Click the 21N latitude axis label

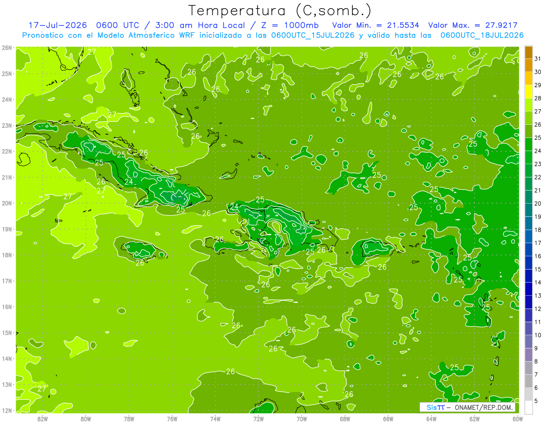click(x=7, y=177)
